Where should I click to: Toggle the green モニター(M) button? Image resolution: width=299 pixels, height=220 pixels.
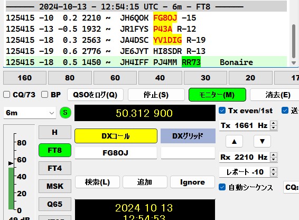(x=217, y=95)
